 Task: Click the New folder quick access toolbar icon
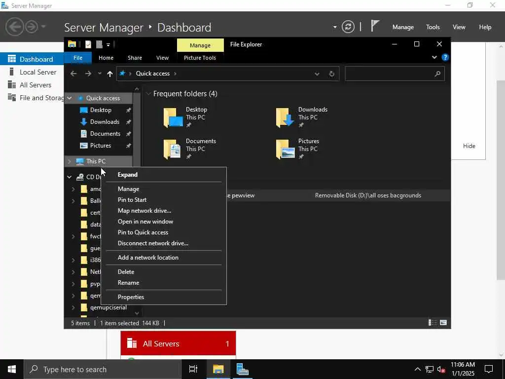tap(99, 44)
